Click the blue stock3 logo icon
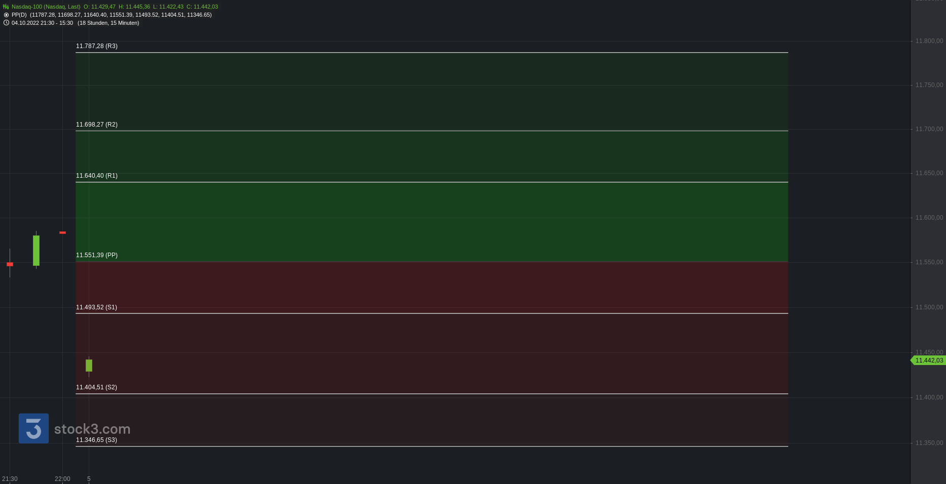The width and height of the screenshot is (946, 484). point(33,428)
